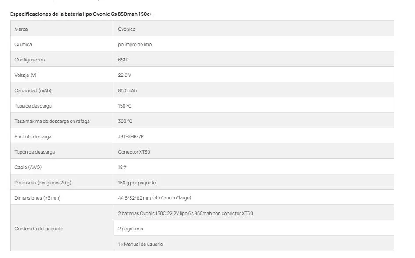Click the specifications heading for Ovonic 6s 850mah
415x258 pixels.
point(81,14)
